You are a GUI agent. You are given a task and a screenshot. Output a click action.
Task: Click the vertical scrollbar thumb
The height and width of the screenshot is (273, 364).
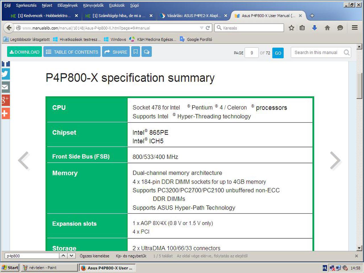pyautogui.click(x=359, y=86)
